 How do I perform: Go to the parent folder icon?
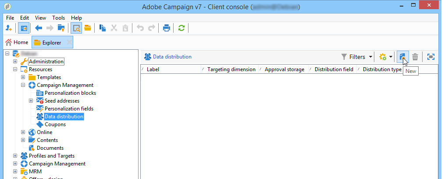(61, 28)
